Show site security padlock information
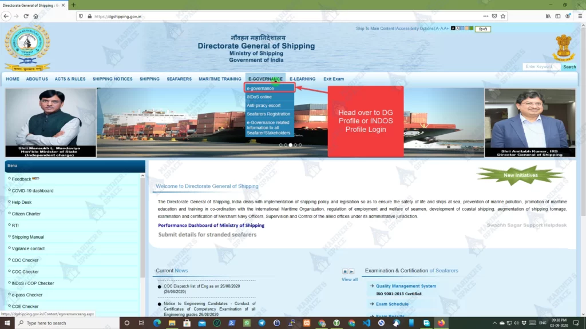The width and height of the screenshot is (586, 329). tap(90, 17)
